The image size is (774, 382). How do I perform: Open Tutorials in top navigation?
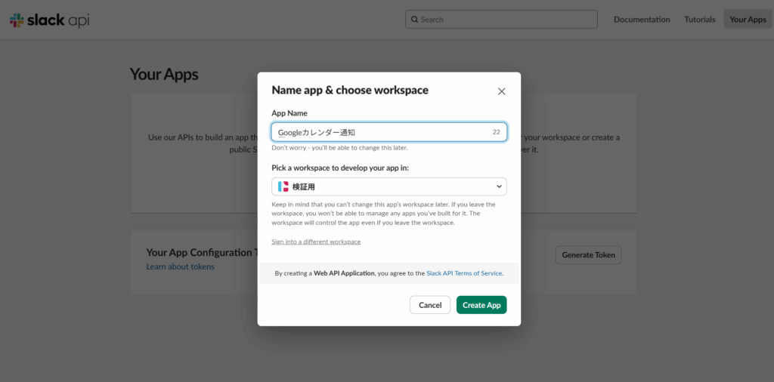(699, 20)
